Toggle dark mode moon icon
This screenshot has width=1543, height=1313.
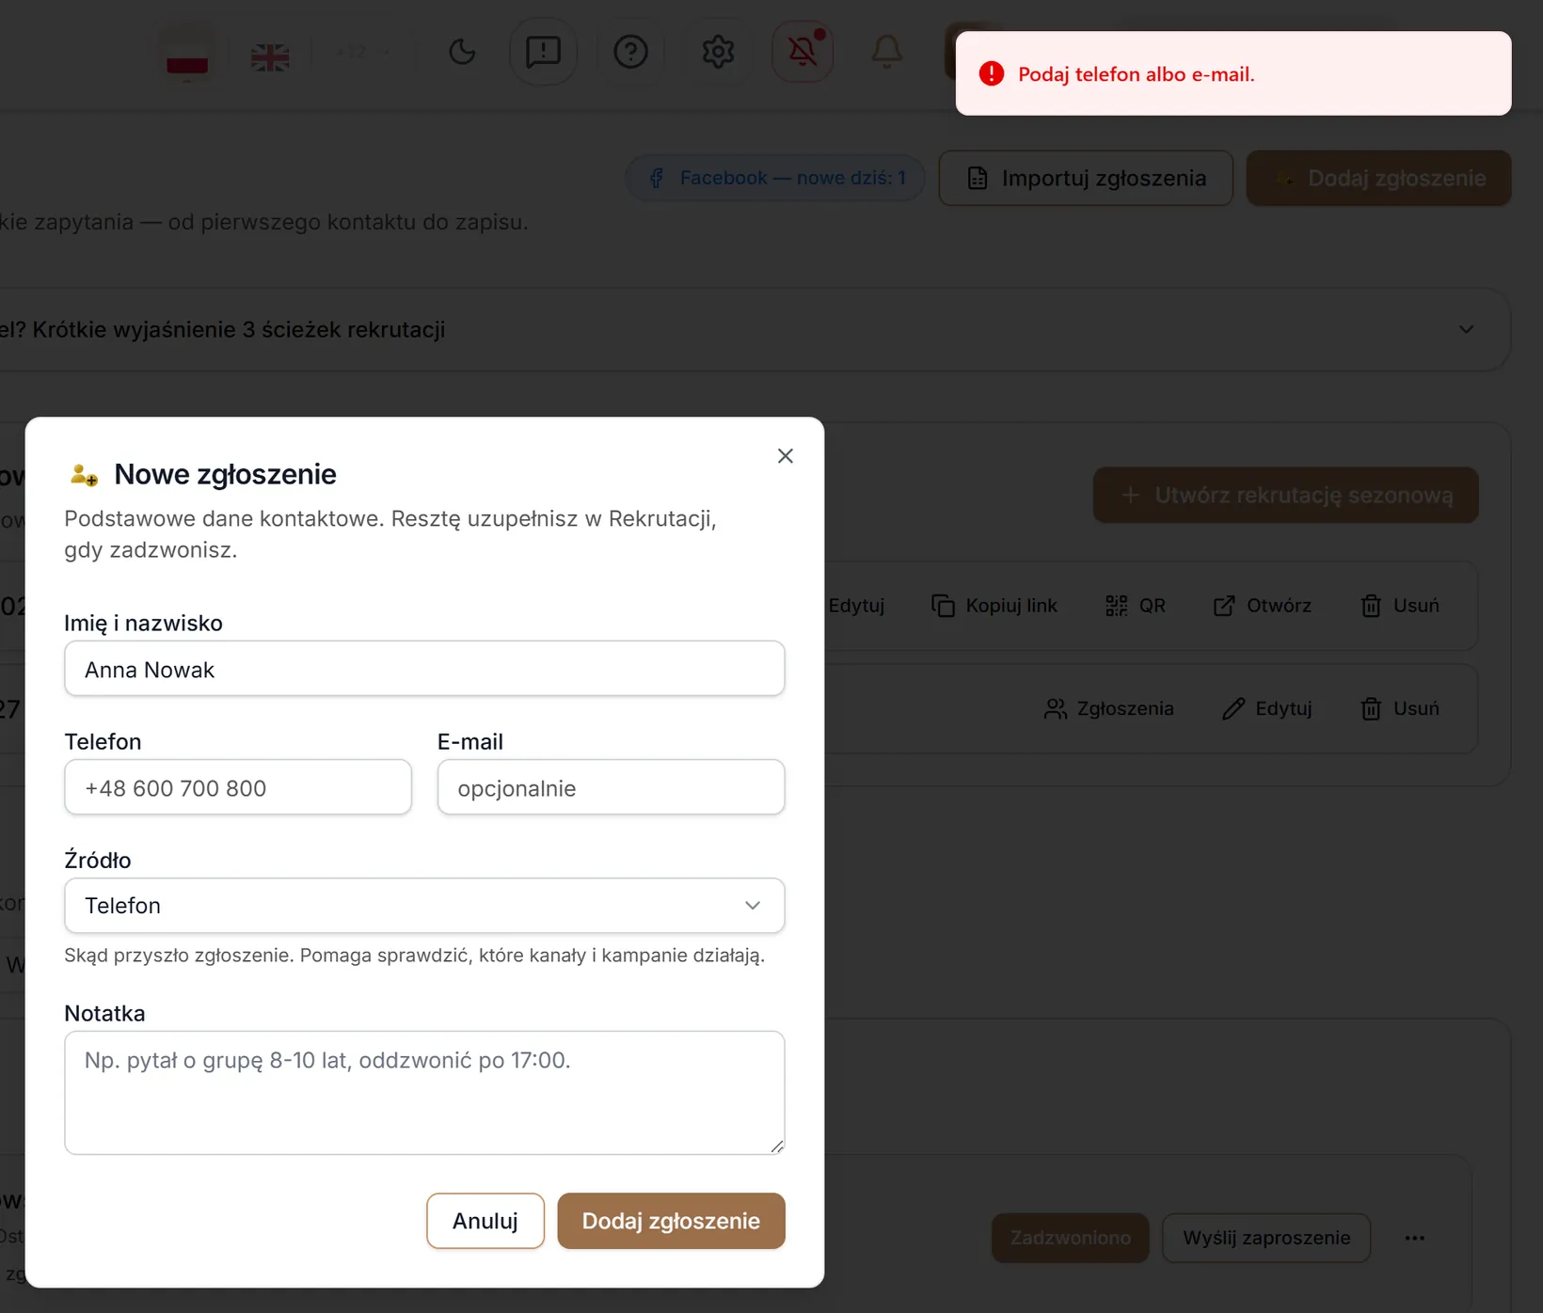(x=462, y=51)
